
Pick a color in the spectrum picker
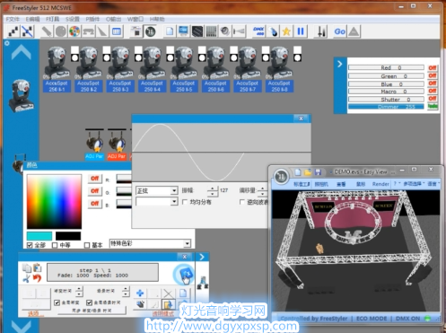point(54,202)
